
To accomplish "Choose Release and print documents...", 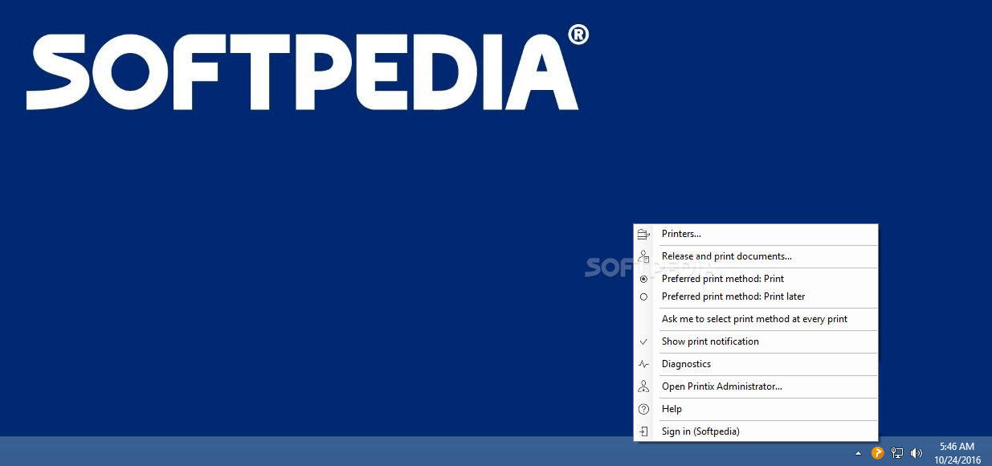I will pos(756,256).
